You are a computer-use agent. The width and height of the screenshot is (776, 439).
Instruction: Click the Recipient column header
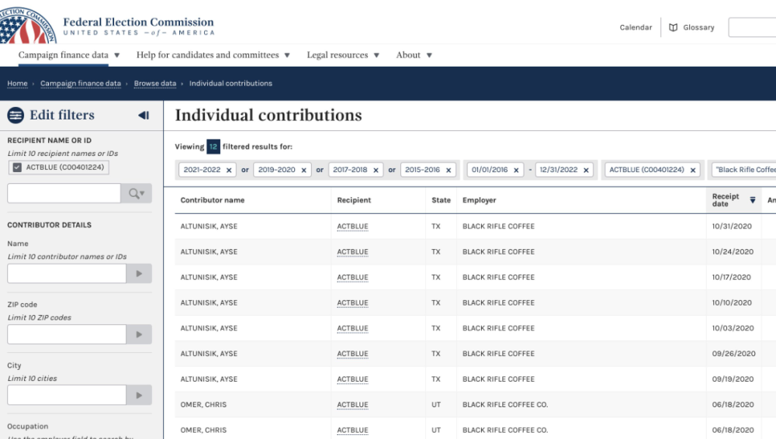(x=354, y=200)
